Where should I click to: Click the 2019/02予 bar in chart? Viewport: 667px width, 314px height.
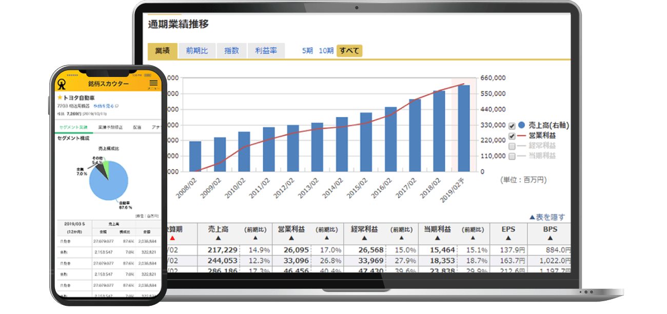[x=464, y=128]
